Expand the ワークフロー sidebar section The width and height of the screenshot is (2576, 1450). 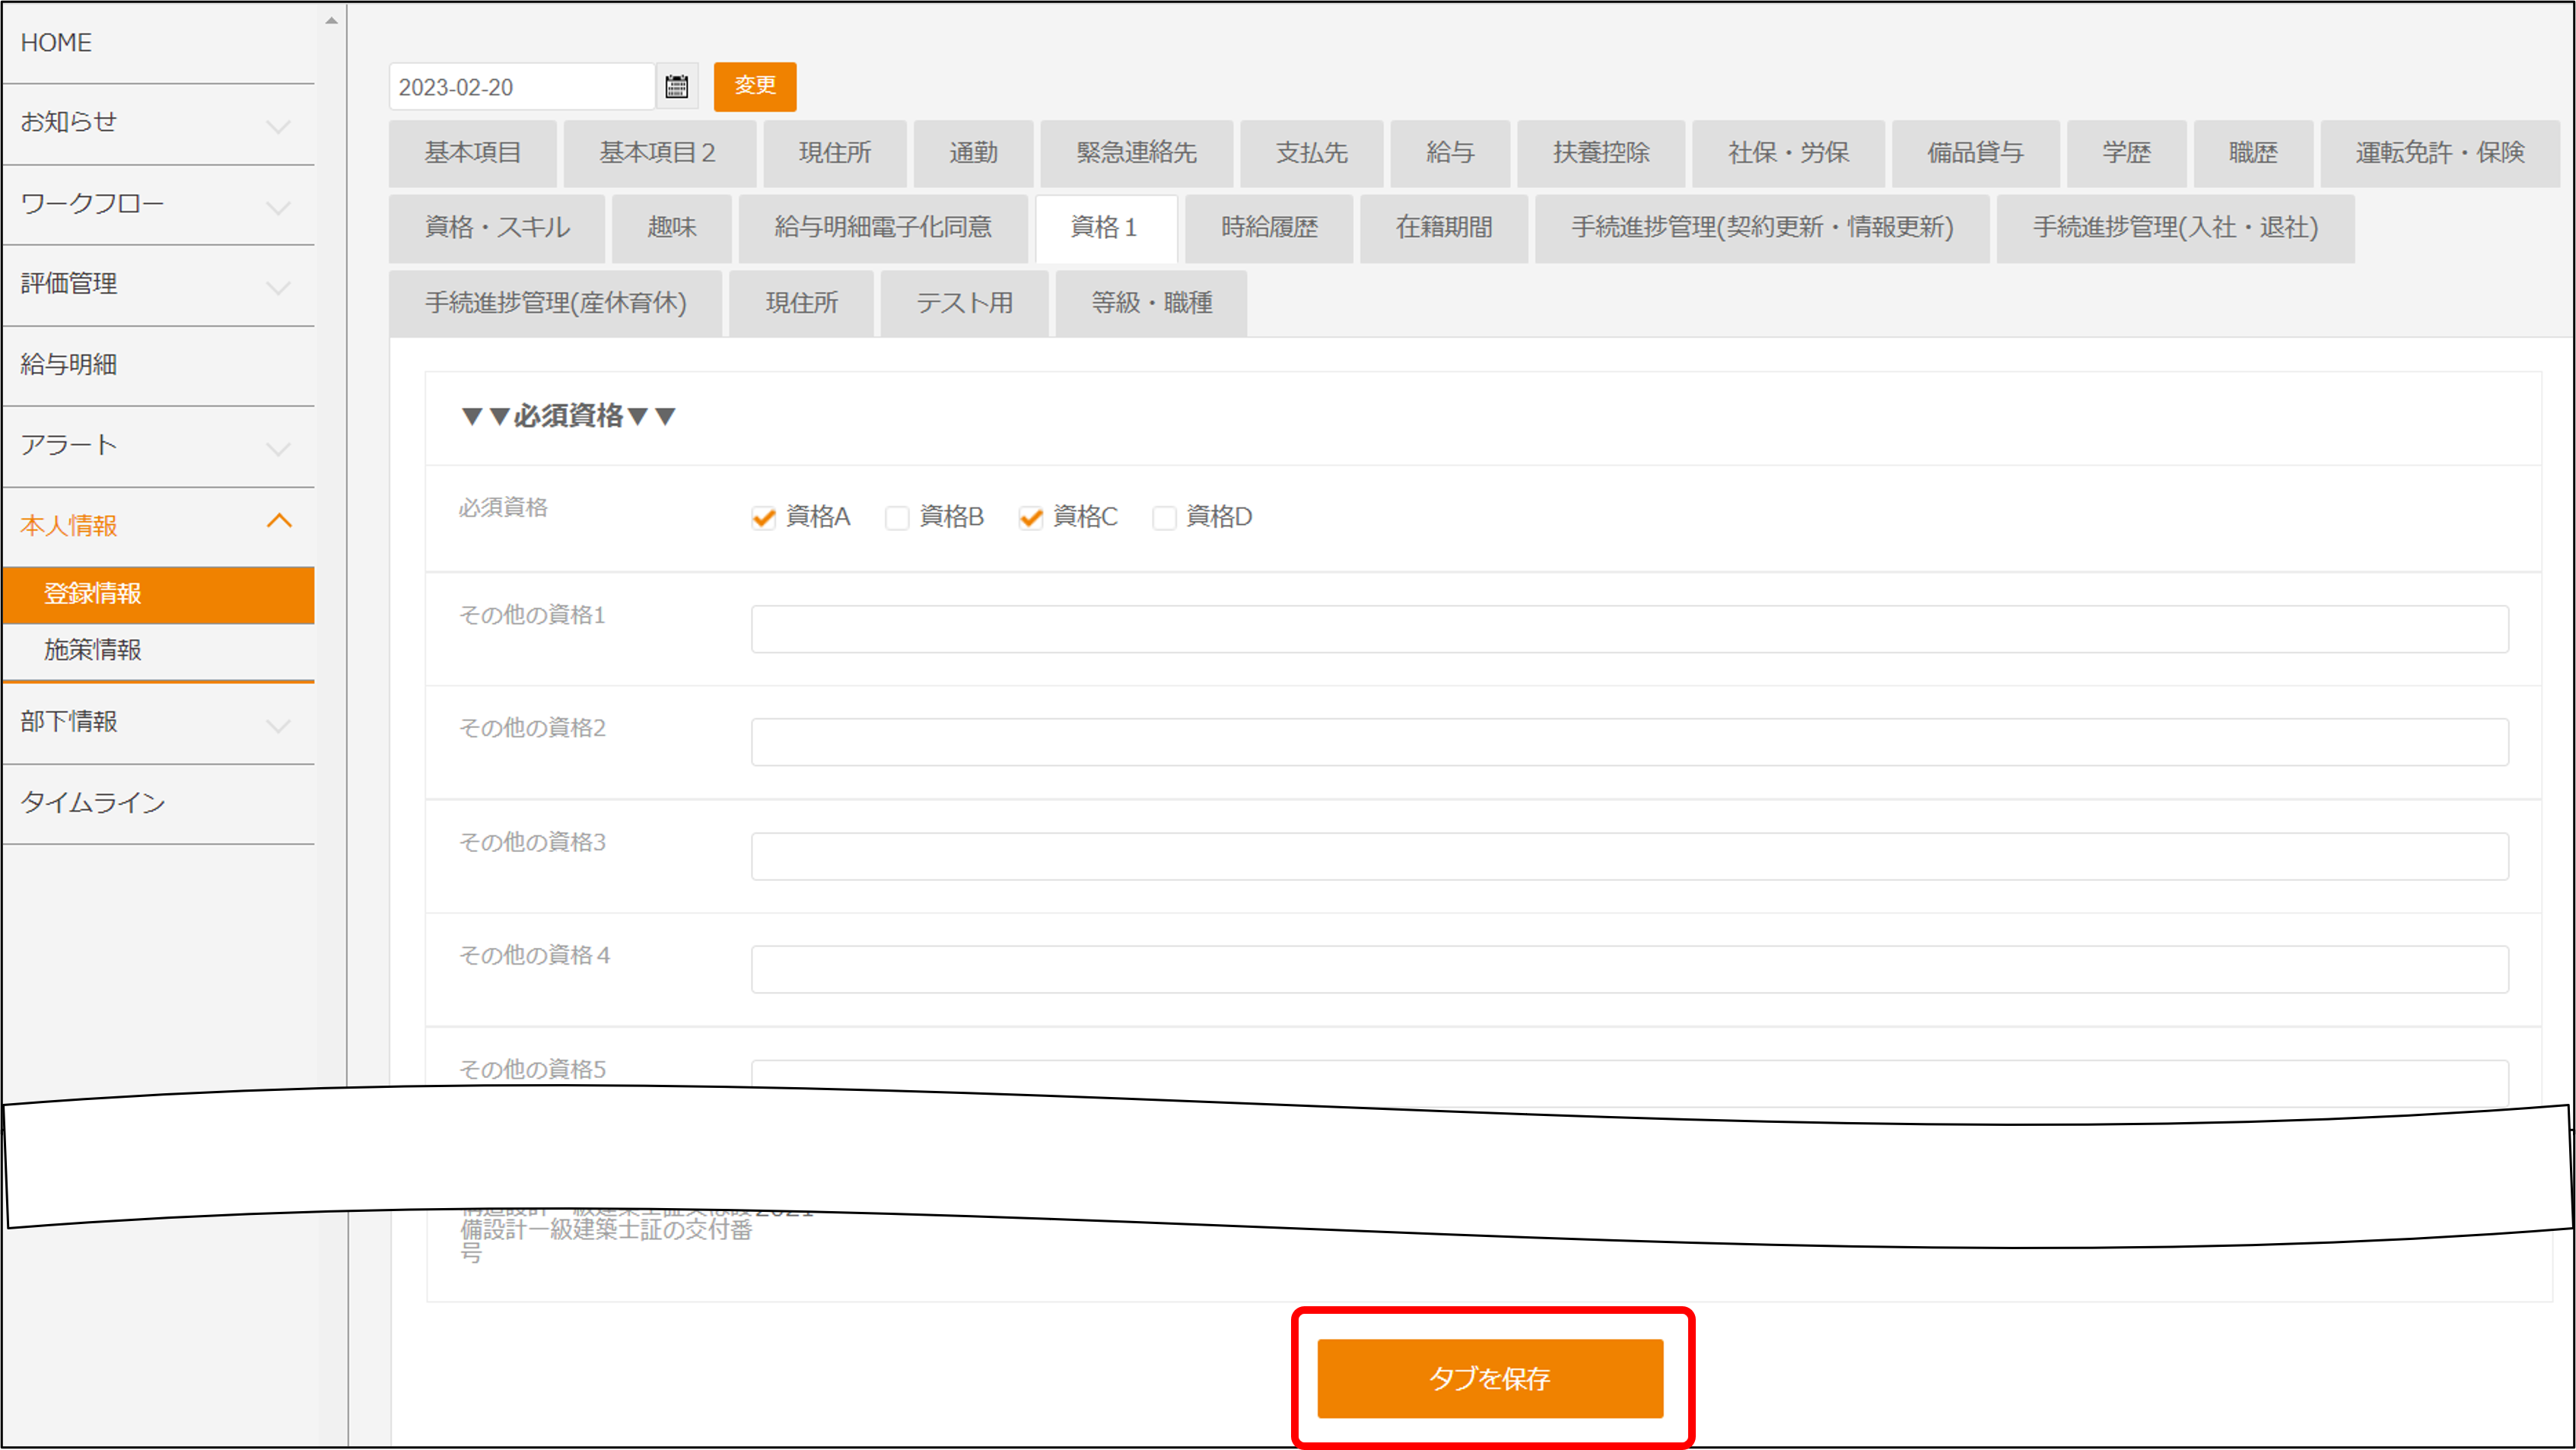[x=278, y=207]
